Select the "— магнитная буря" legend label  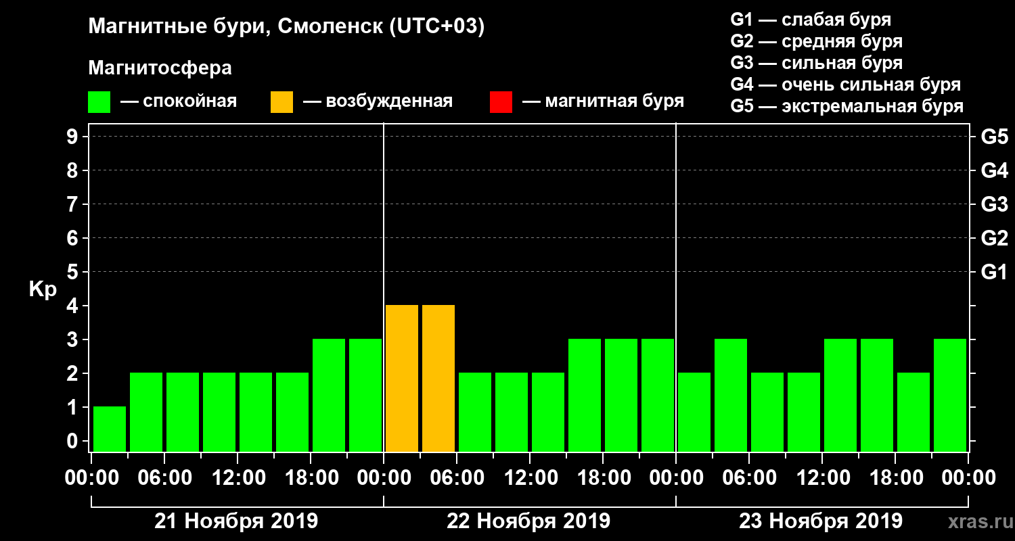pyautogui.click(x=604, y=101)
